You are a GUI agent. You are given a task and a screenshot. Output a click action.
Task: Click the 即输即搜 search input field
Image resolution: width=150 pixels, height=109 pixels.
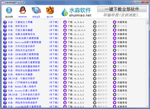122,15
